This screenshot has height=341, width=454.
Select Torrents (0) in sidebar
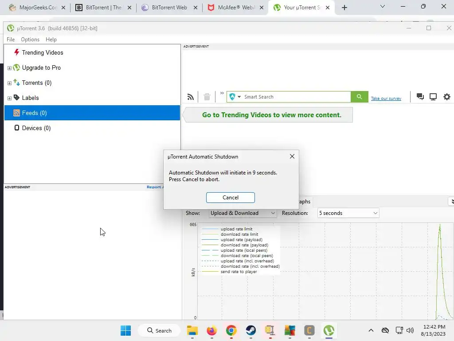(x=37, y=83)
